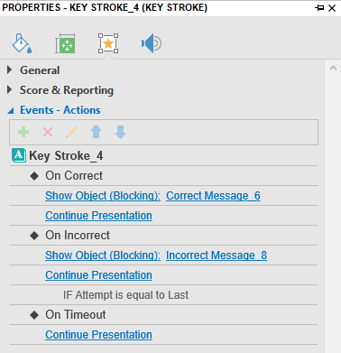The height and width of the screenshot is (353, 341).
Task: Move action up with the up arrow
Action: (x=97, y=132)
